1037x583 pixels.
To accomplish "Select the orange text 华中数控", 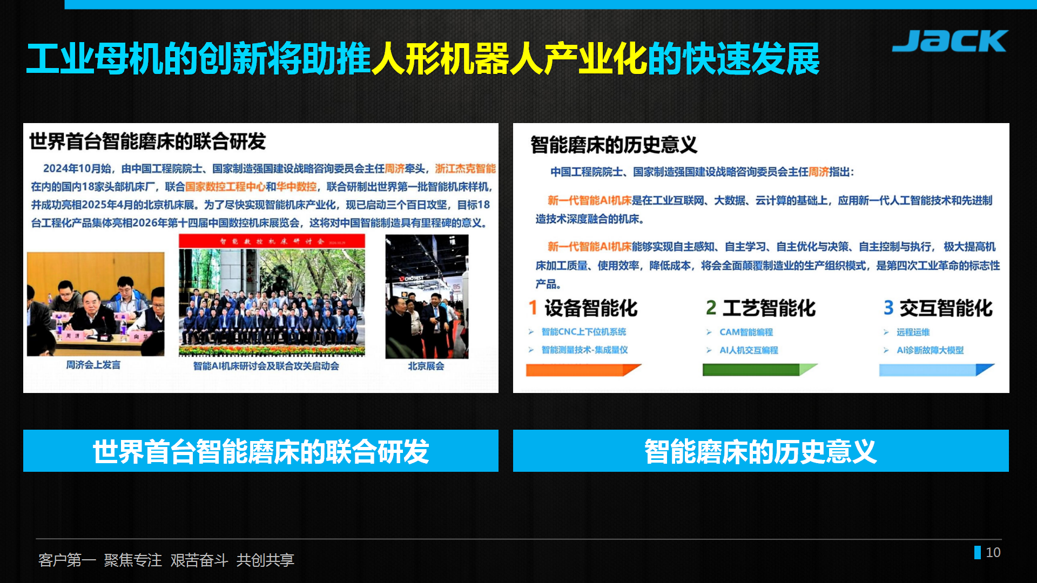I will coord(297,187).
